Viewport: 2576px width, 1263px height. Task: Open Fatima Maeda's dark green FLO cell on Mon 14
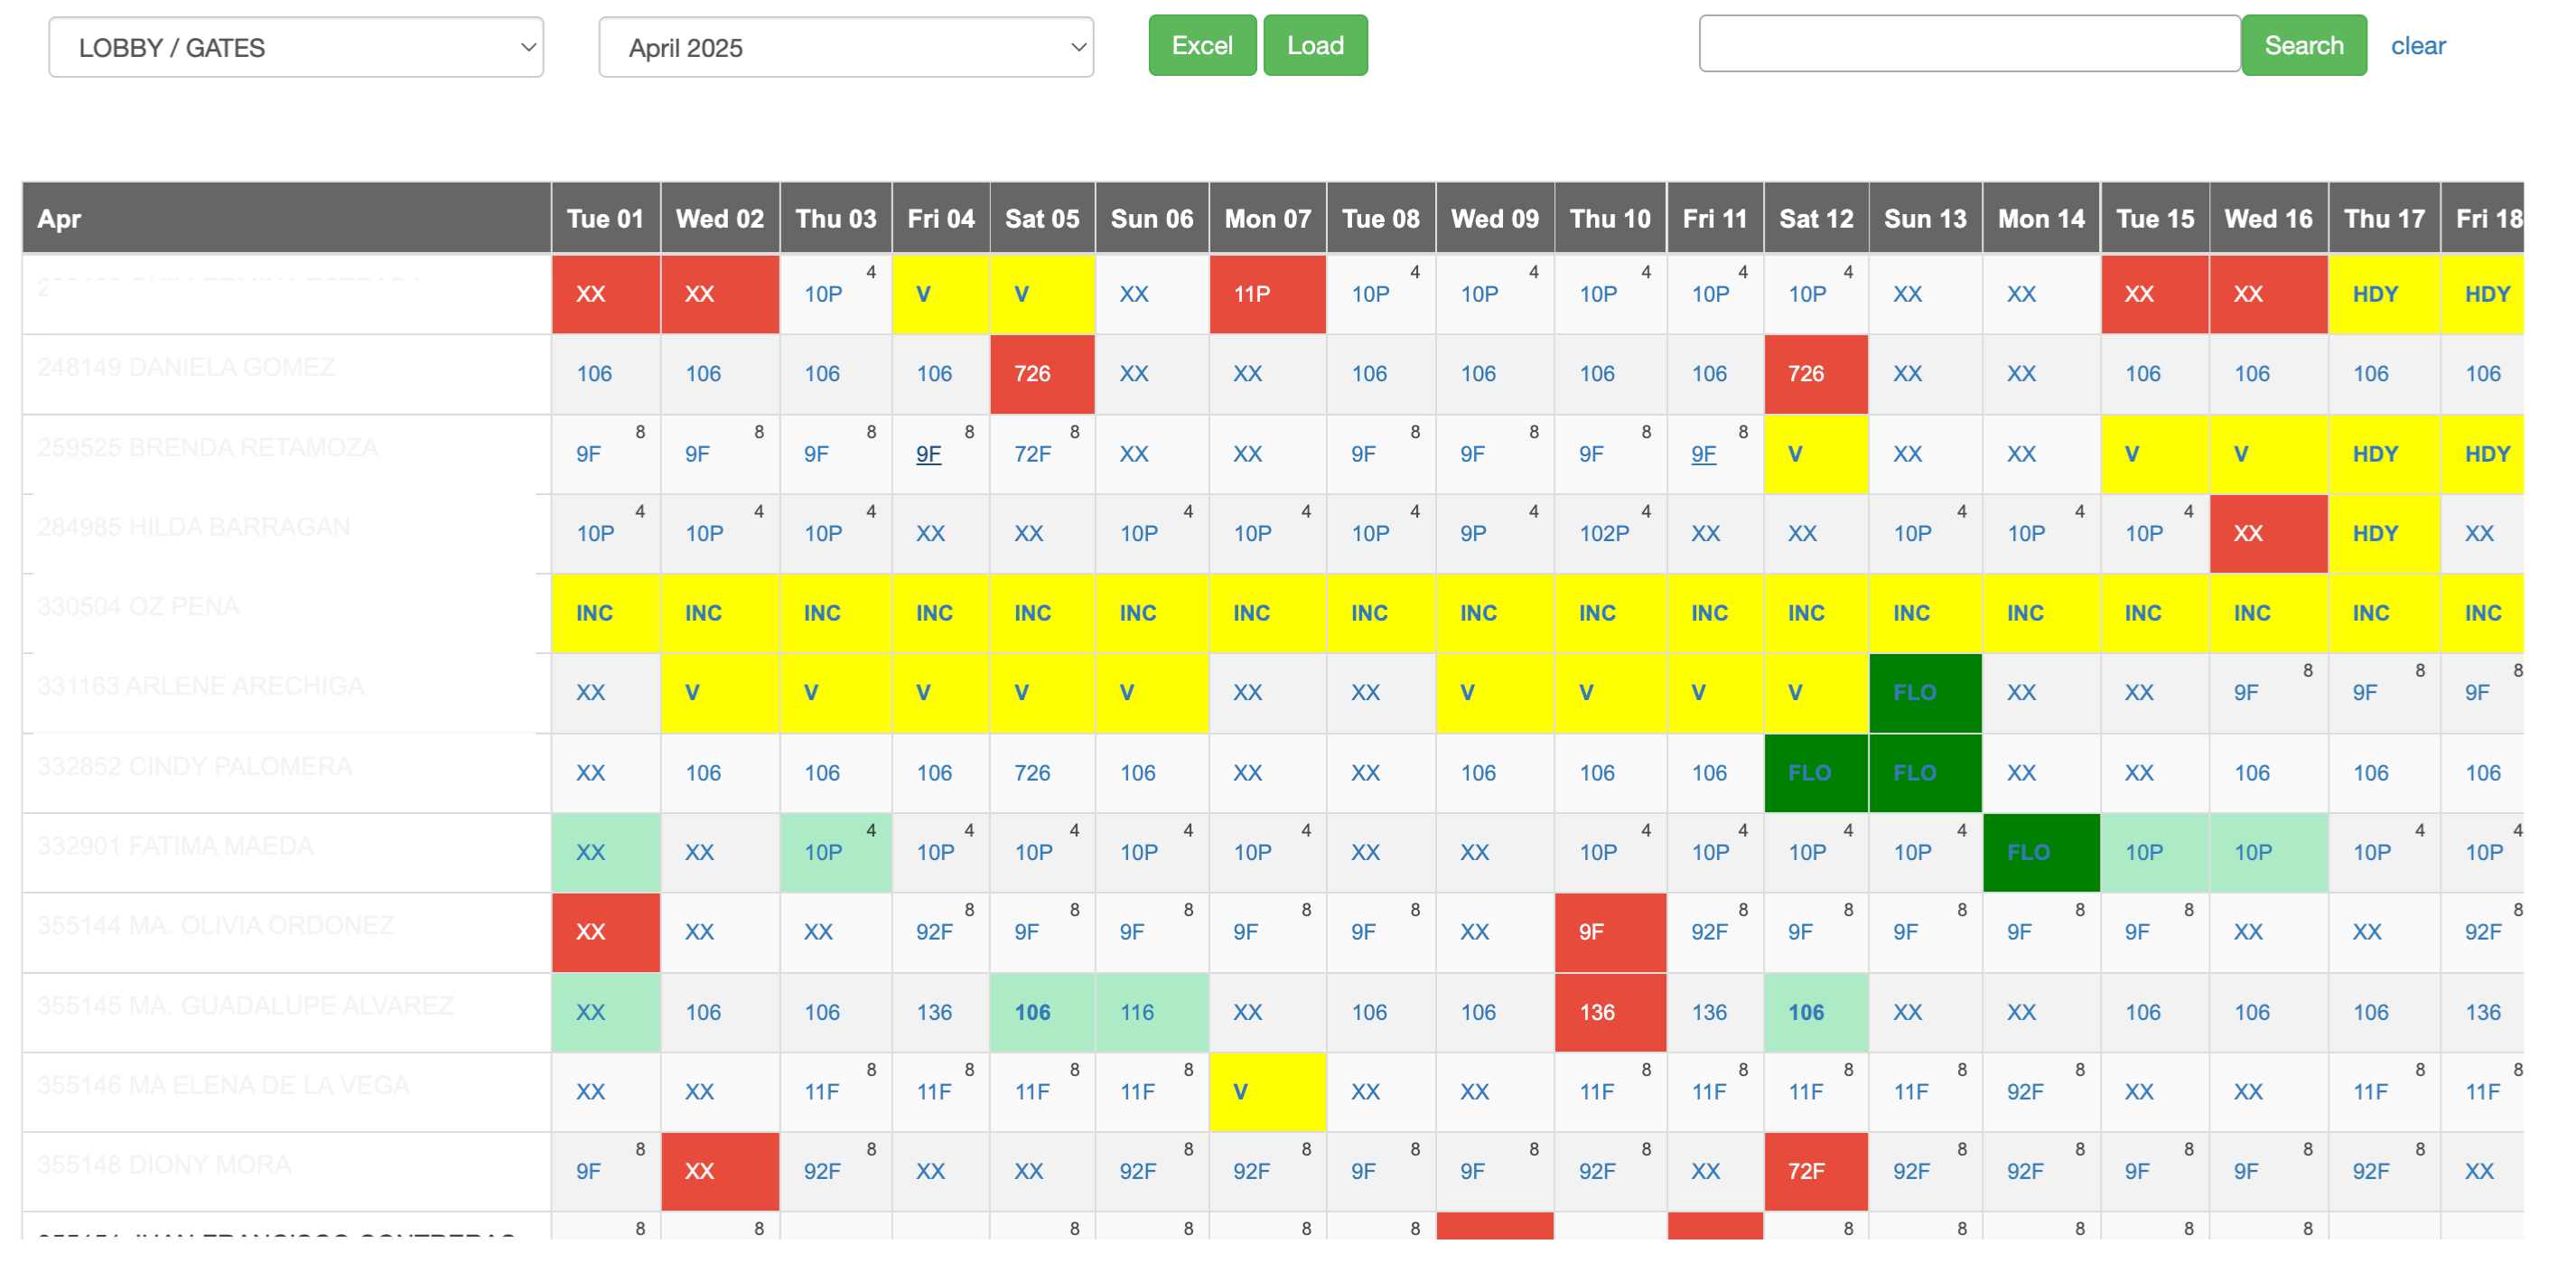pos(2028,852)
